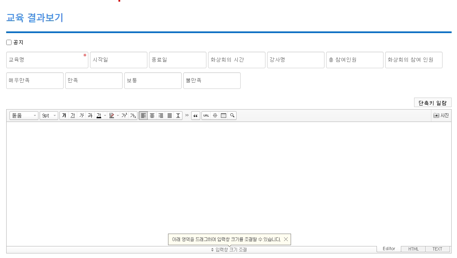This screenshot has height=258, width=457.
Task: Open the 9pt font size dropdown
Action: [x=49, y=116]
